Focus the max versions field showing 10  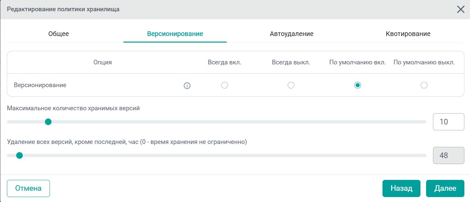pyautogui.click(x=448, y=122)
